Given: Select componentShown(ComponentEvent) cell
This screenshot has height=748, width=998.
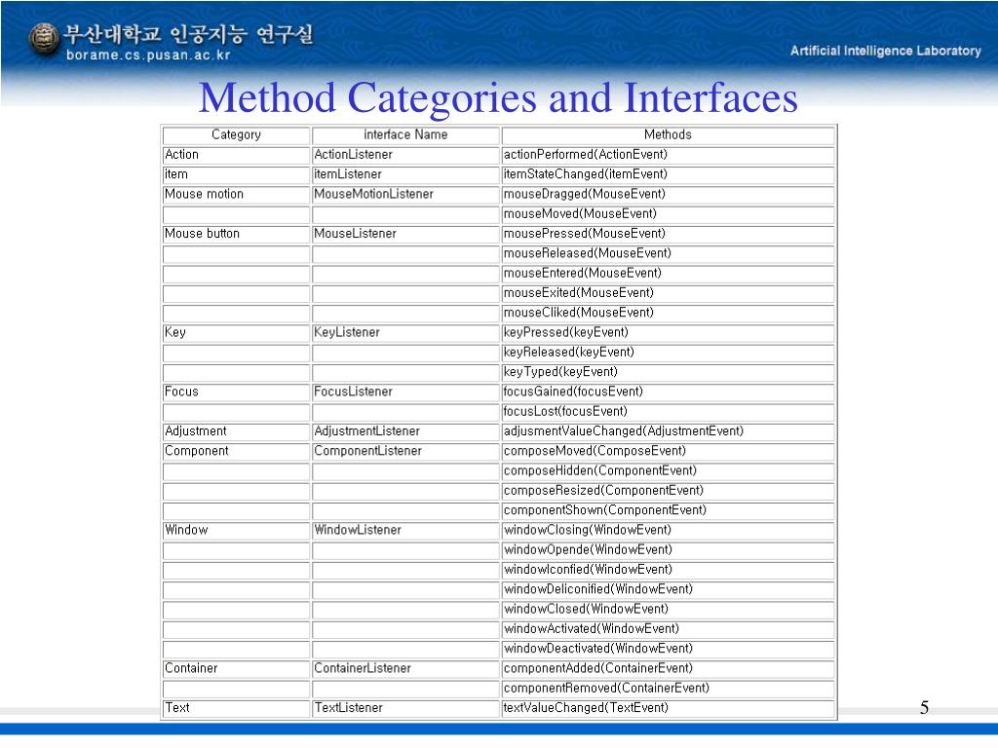Looking at the screenshot, I should [668, 510].
